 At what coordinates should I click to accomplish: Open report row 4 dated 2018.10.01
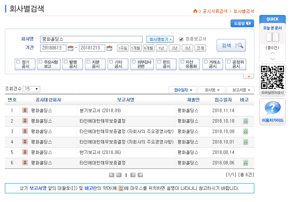[126, 142]
